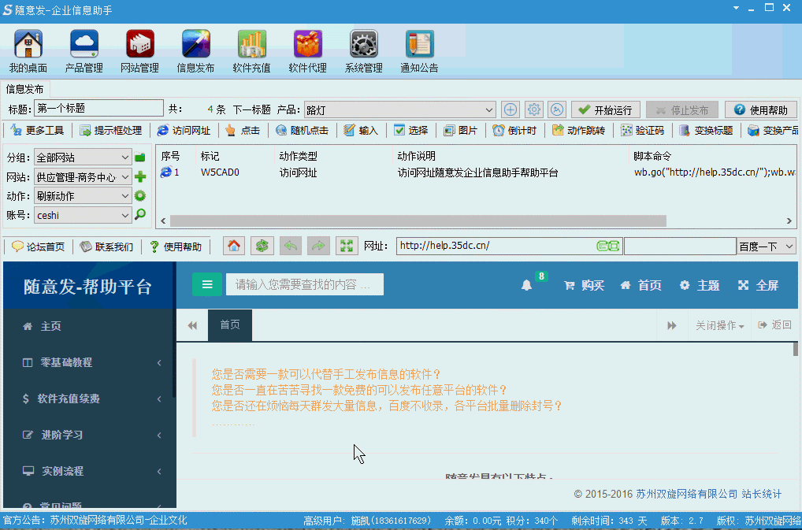Click the 更多工具 toolbar button

pyautogui.click(x=37, y=130)
